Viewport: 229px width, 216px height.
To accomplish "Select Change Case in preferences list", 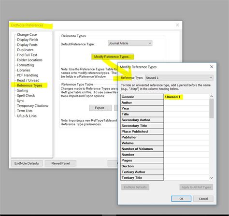I will 27,35.
